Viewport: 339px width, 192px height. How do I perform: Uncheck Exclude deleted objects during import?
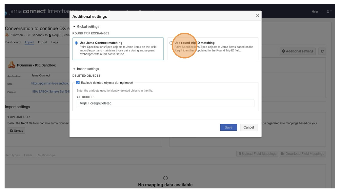[78, 83]
